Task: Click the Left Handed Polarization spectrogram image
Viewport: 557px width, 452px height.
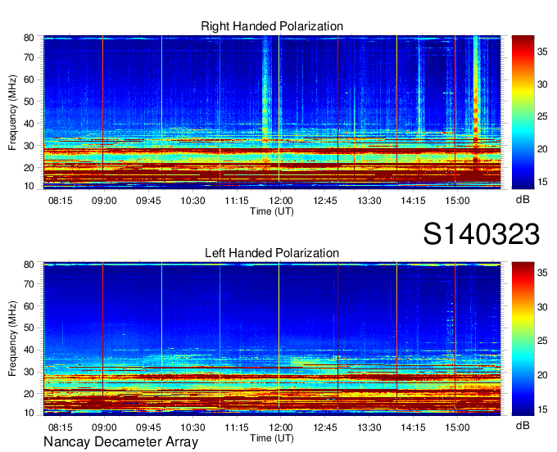Action: click(272, 339)
